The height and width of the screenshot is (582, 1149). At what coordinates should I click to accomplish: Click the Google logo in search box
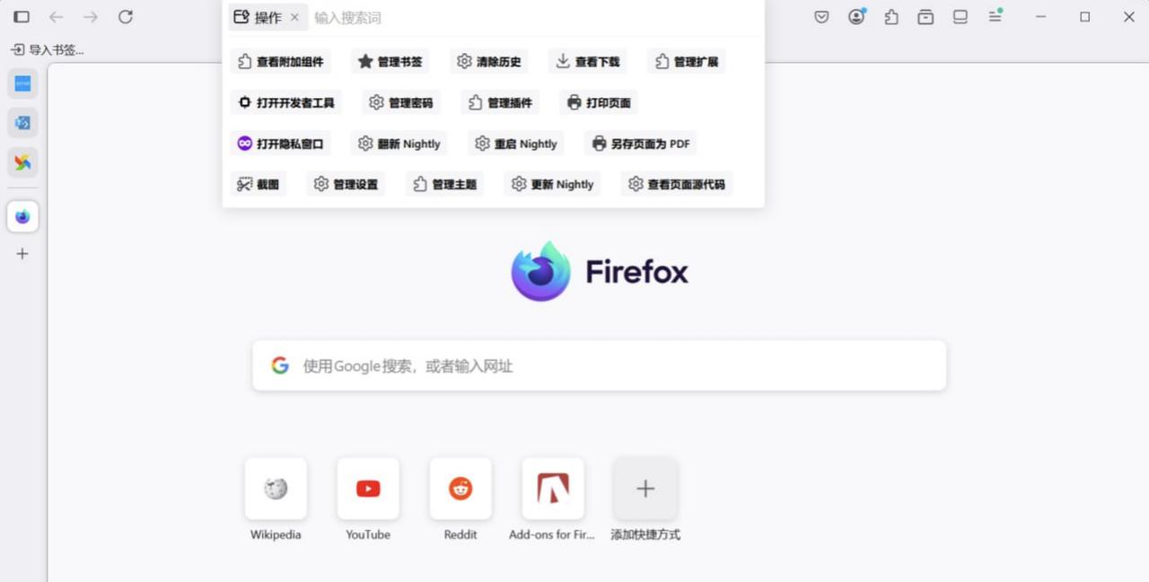point(280,366)
